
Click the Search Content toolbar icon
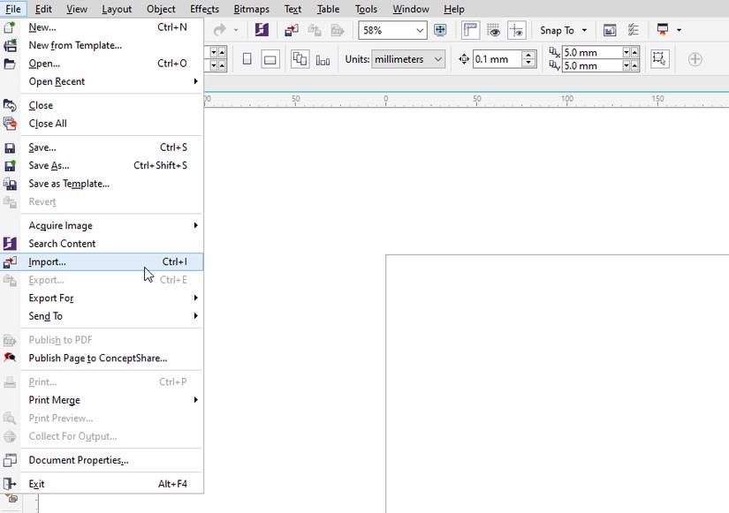tap(261, 30)
